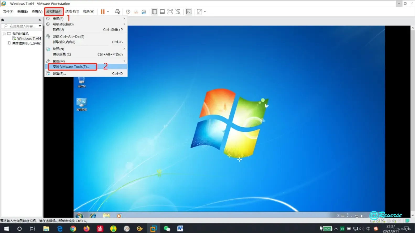Open the 查看(V) menu
The height and width of the screenshot is (233, 415).
point(37,12)
